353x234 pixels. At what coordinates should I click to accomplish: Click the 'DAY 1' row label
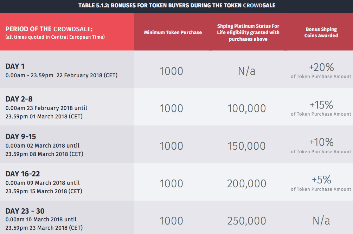pyautogui.click(x=15, y=66)
